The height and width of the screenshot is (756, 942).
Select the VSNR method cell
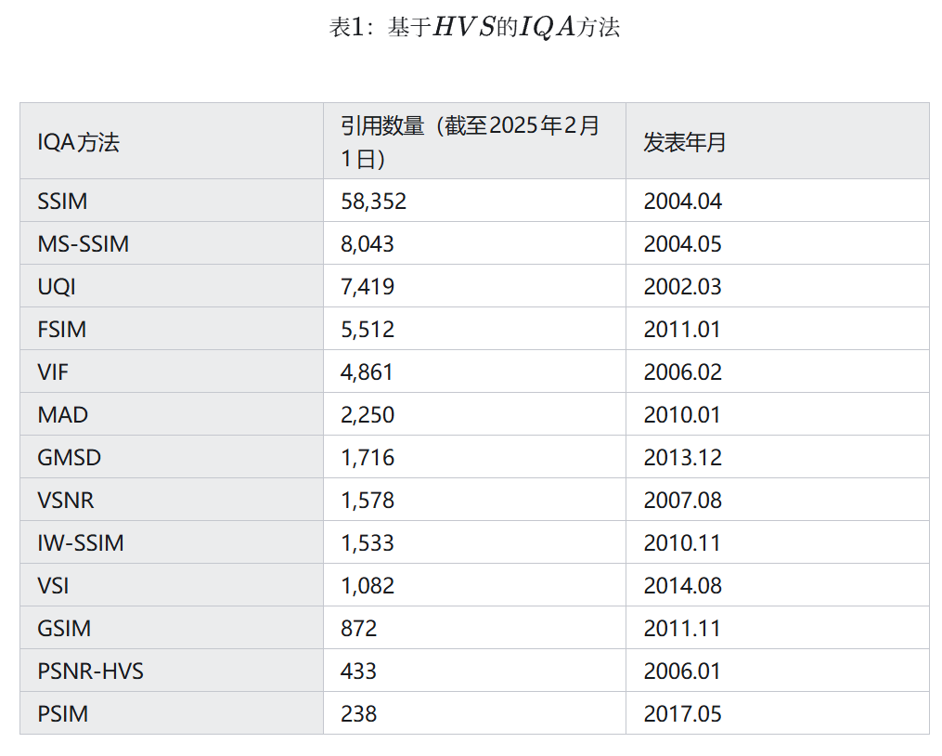click(x=66, y=501)
